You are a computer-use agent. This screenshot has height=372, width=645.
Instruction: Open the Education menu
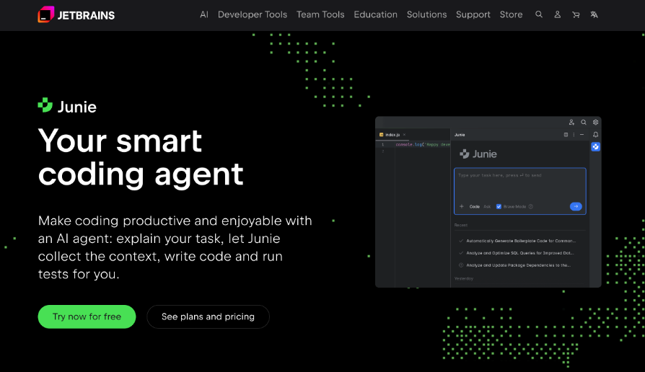[x=375, y=14]
